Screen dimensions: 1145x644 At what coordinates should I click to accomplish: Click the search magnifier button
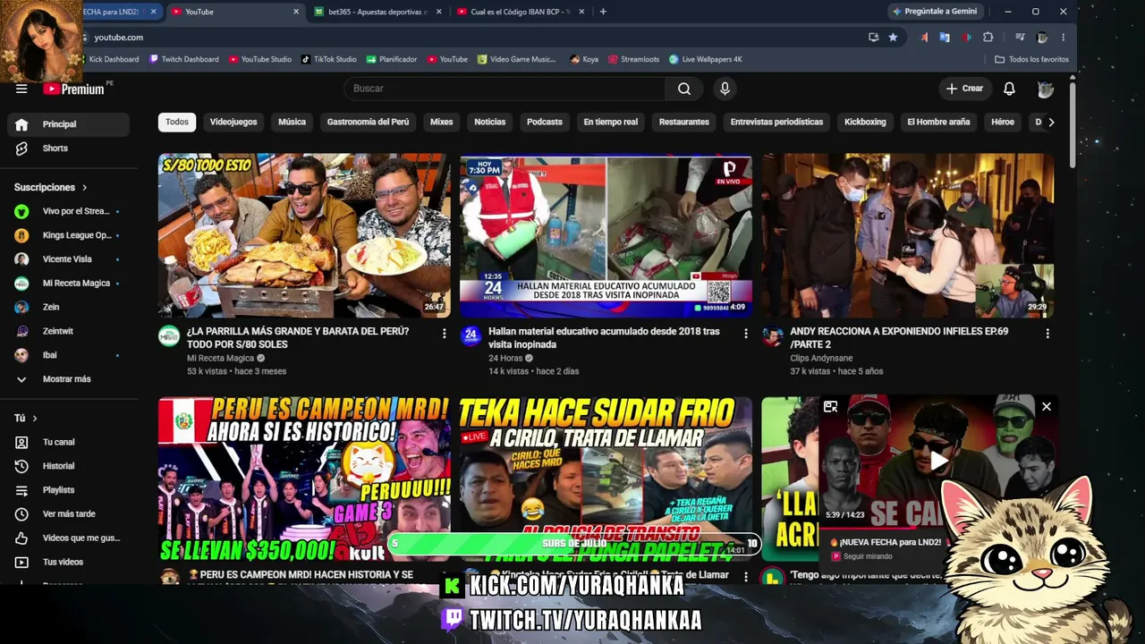684,89
